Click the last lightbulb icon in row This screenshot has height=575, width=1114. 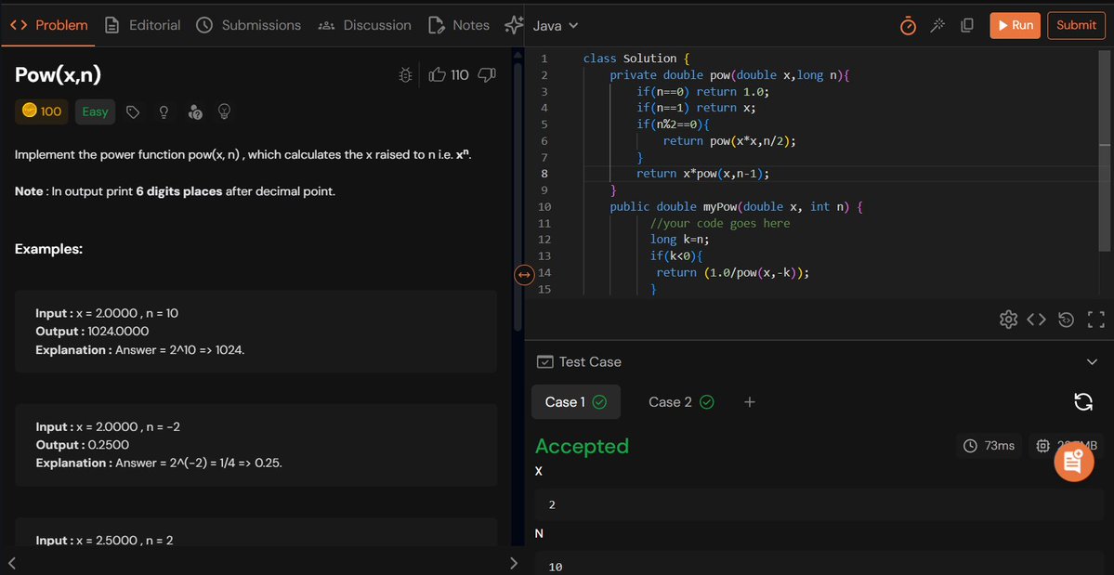(225, 111)
